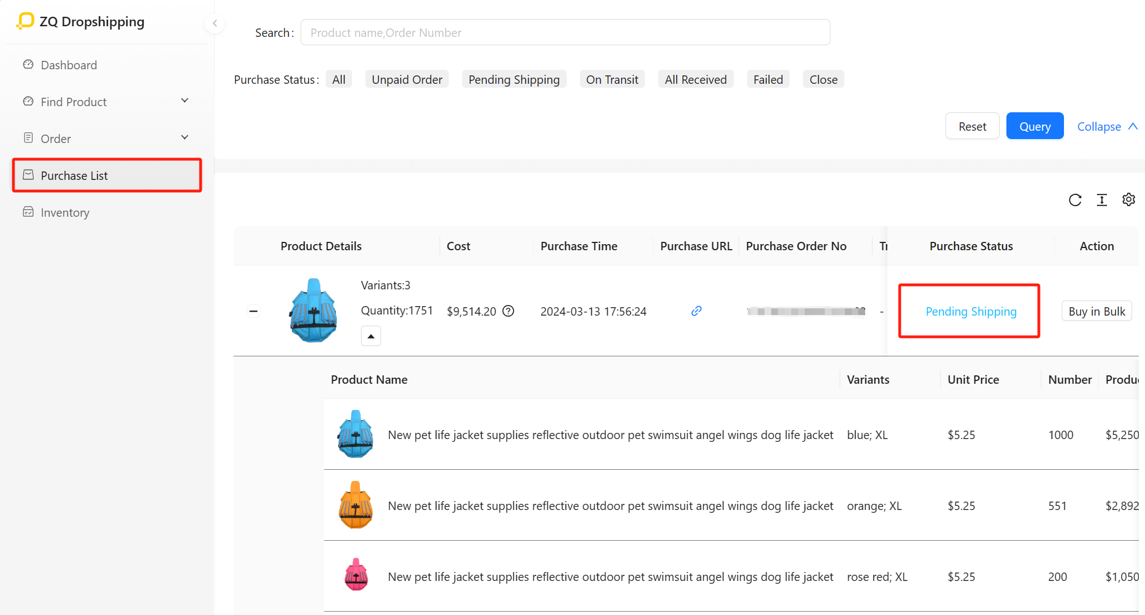Click the Dashboard gauge icon
This screenshot has height=615, width=1145.
[28, 64]
